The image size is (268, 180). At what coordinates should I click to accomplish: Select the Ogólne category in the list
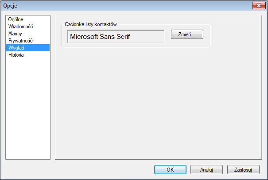point(28,19)
